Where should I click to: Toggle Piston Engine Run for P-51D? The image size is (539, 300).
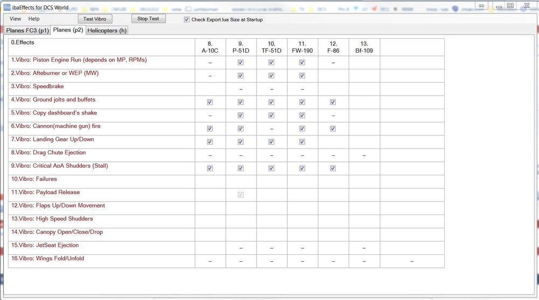pyautogui.click(x=240, y=62)
